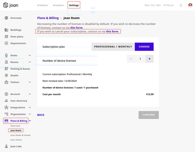Click the 'Mon, Dec 16th' date text
The height and width of the screenshot is (152, 195).
(x=152, y=5)
